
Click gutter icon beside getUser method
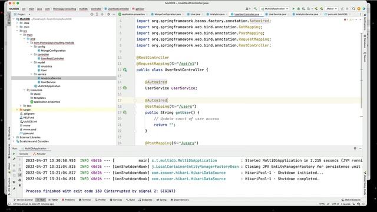(125, 112)
